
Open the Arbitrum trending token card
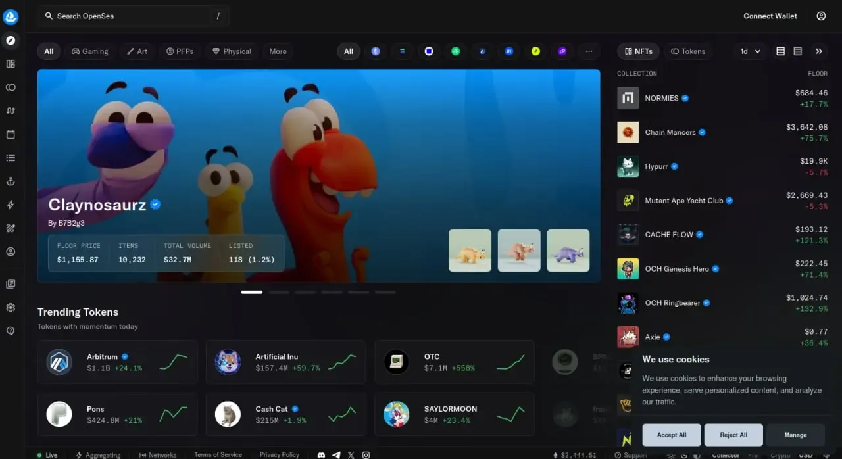point(118,362)
